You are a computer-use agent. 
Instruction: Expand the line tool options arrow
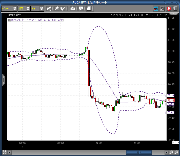53,9
